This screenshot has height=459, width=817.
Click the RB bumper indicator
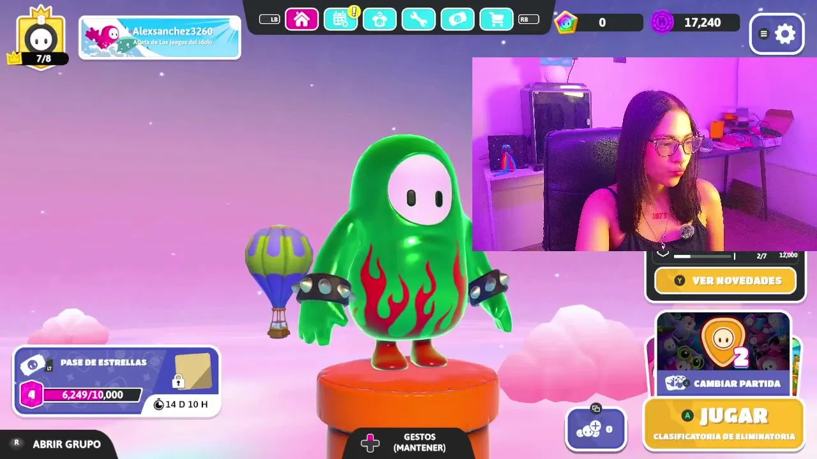click(x=528, y=19)
